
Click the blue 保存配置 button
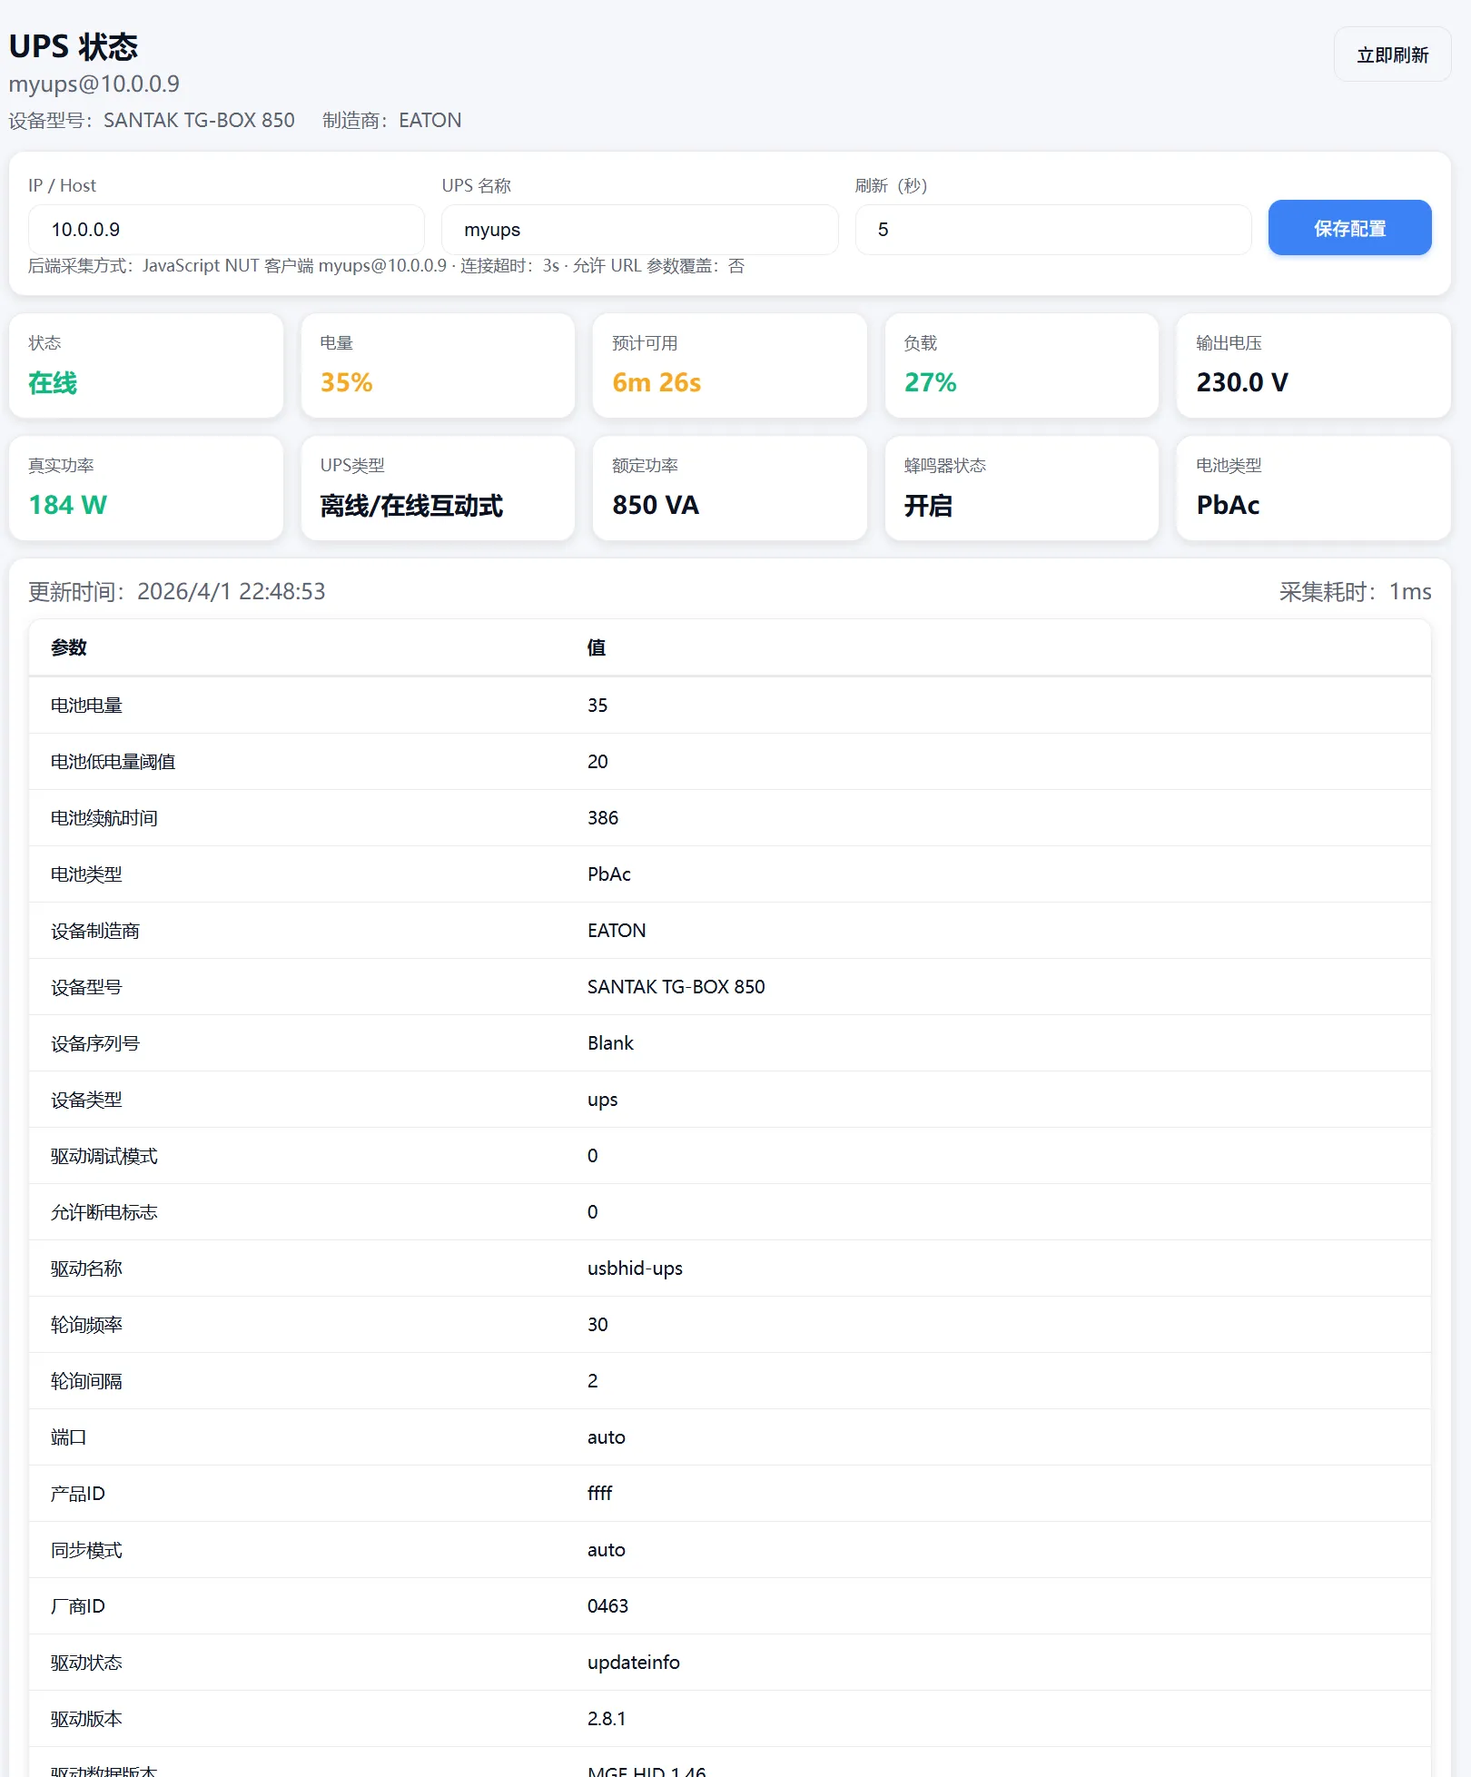coord(1349,228)
